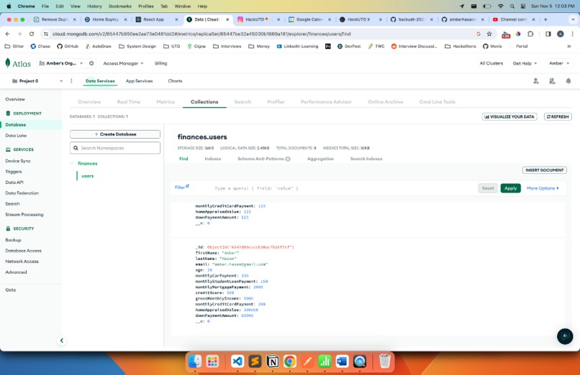This screenshot has width=580, height=375.
Task: Click the Atlas leaf logo
Action: tap(8, 62)
